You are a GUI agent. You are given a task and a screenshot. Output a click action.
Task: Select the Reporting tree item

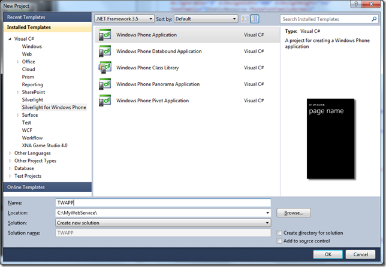point(32,84)
